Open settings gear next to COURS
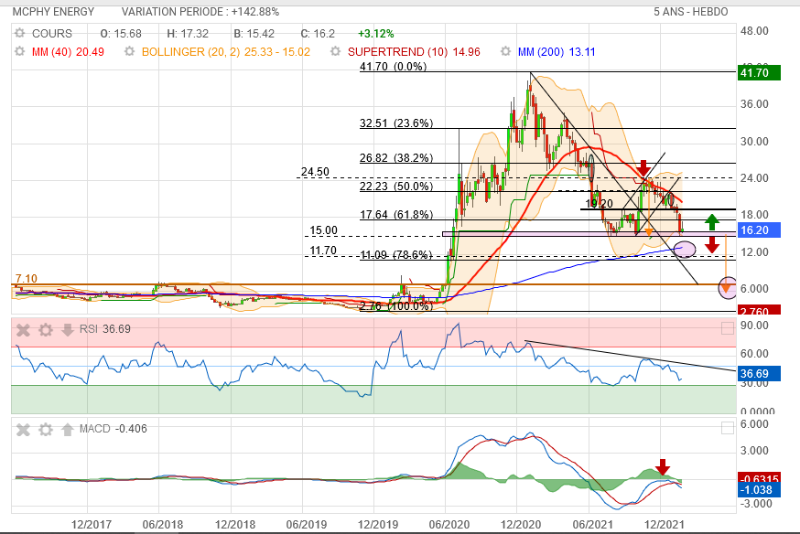This screenshot has width=800, height=534. point(19,34)
